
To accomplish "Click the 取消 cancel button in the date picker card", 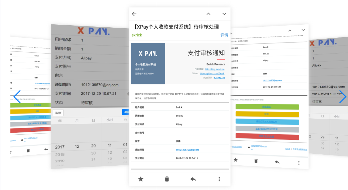I will click(58, 113).
